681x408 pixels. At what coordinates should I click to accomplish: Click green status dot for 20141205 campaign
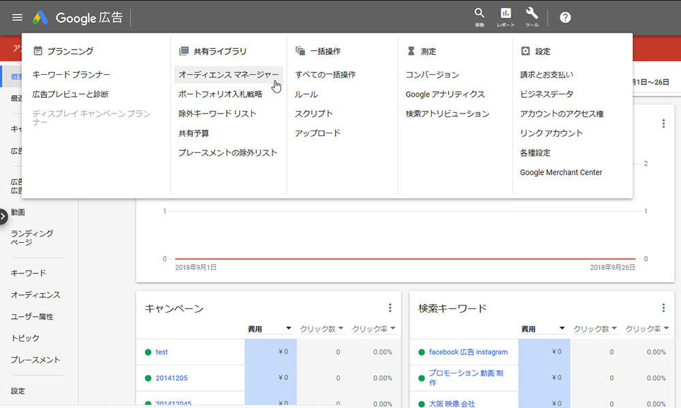[x=148, y=378]
